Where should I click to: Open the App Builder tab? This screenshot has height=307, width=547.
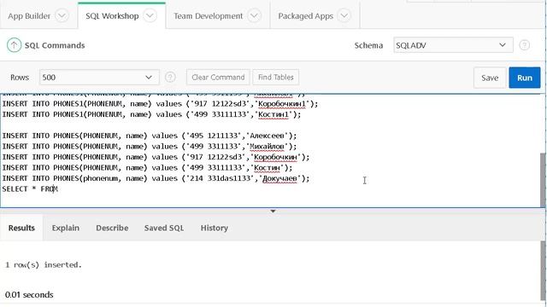coord(29,16)
